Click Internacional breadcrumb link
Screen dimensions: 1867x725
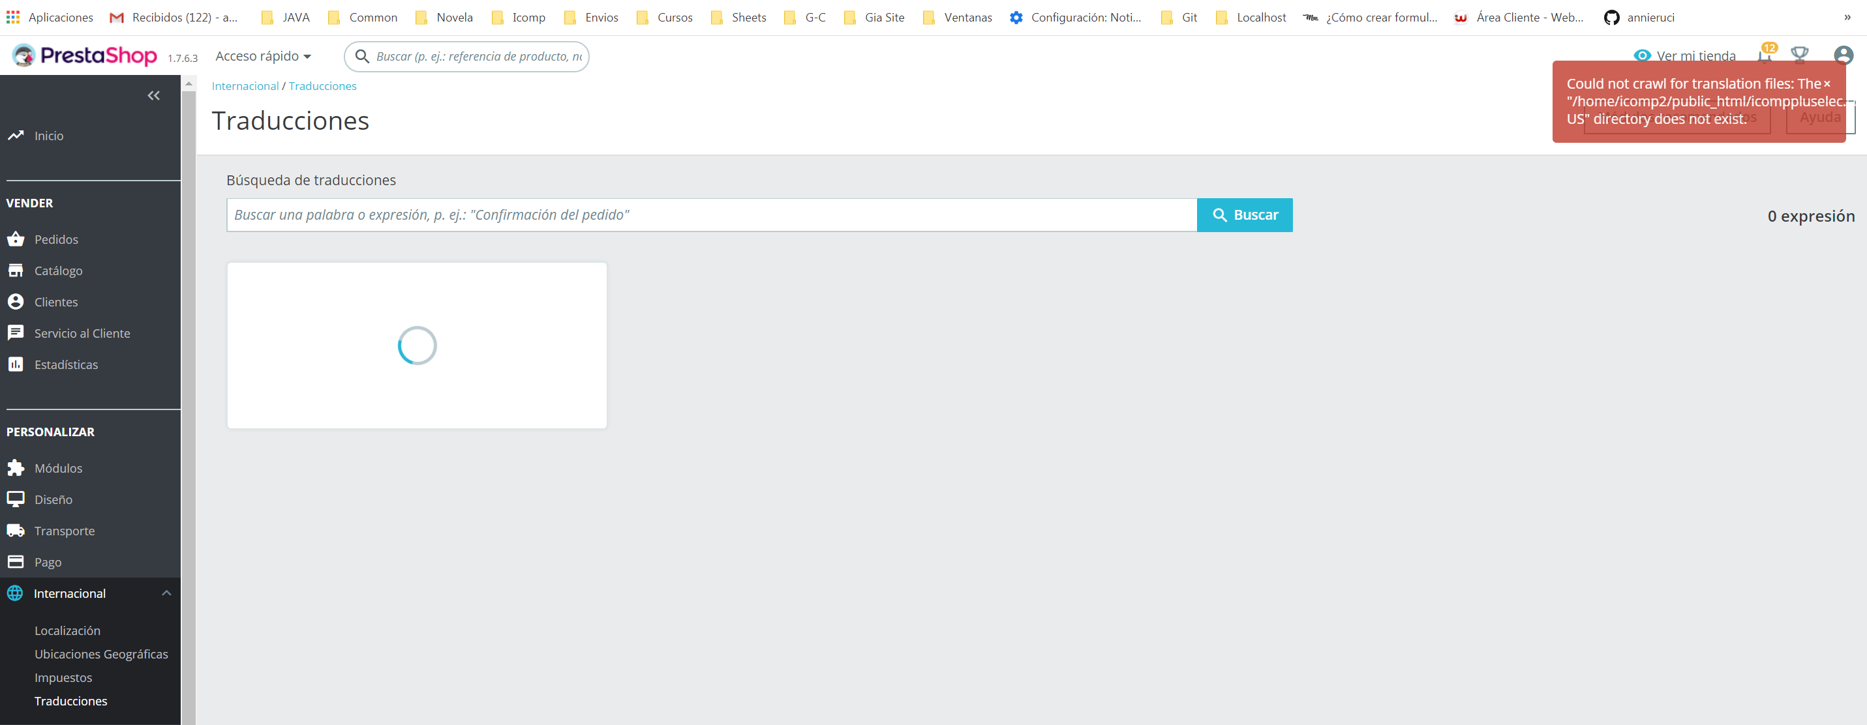(245, 85)
